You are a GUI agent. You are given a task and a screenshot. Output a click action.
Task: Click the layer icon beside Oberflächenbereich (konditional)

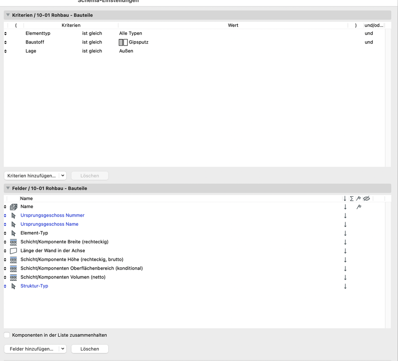(14, 268)
